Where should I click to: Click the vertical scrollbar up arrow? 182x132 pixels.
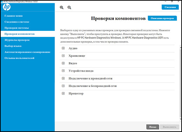pos(181,48)
